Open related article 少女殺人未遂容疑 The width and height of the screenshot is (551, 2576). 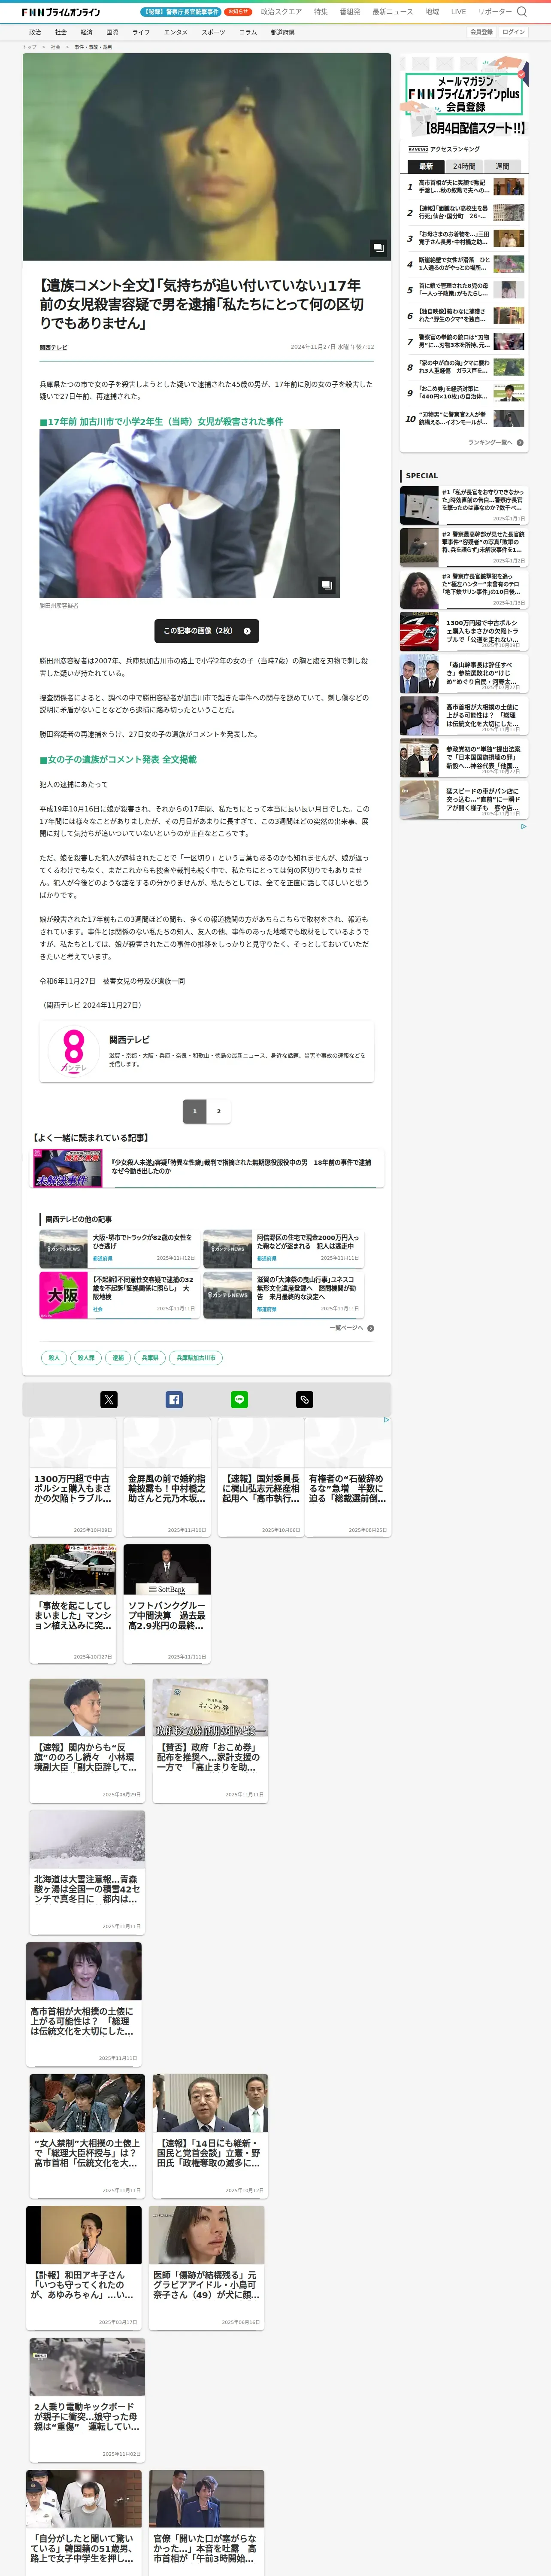coord(208,1167)
